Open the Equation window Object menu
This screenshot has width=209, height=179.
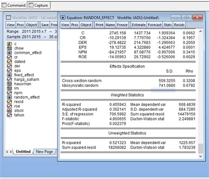(x=86, y=25)
